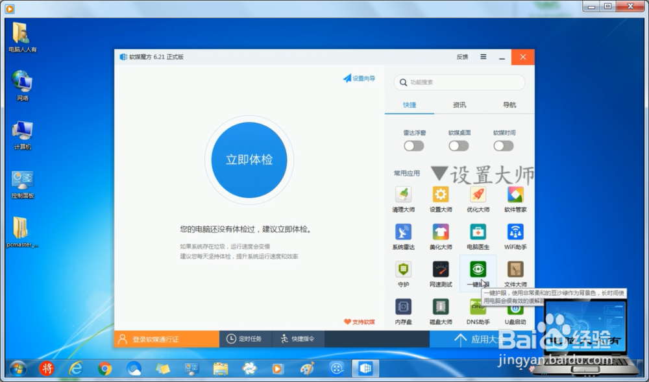649x382 pixels.
Task: Click 一键护眼 eye protection icon
Action: 478,269
